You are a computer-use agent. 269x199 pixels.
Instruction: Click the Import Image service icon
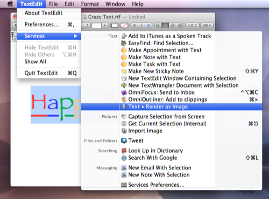pos(124,131)
